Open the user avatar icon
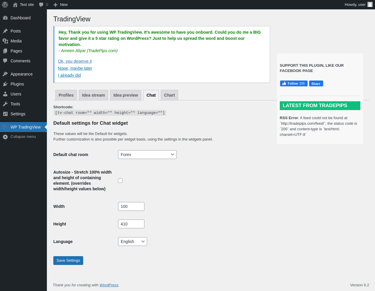Viewport: 375px width, 291px height. pos(370,4)
